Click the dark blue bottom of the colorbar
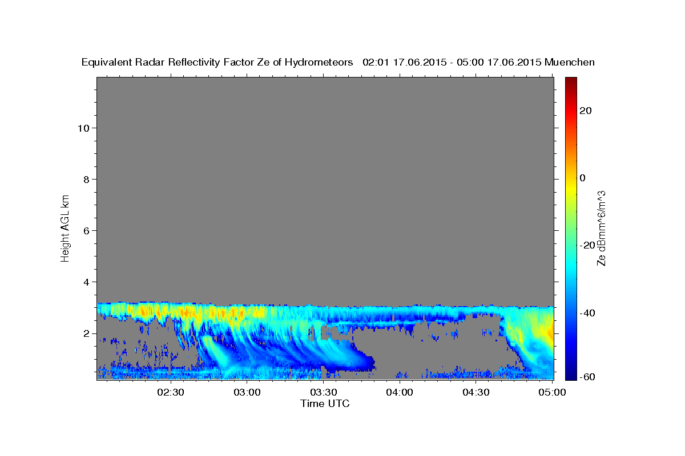Viewport: 685px width, 456px height. 571,373
